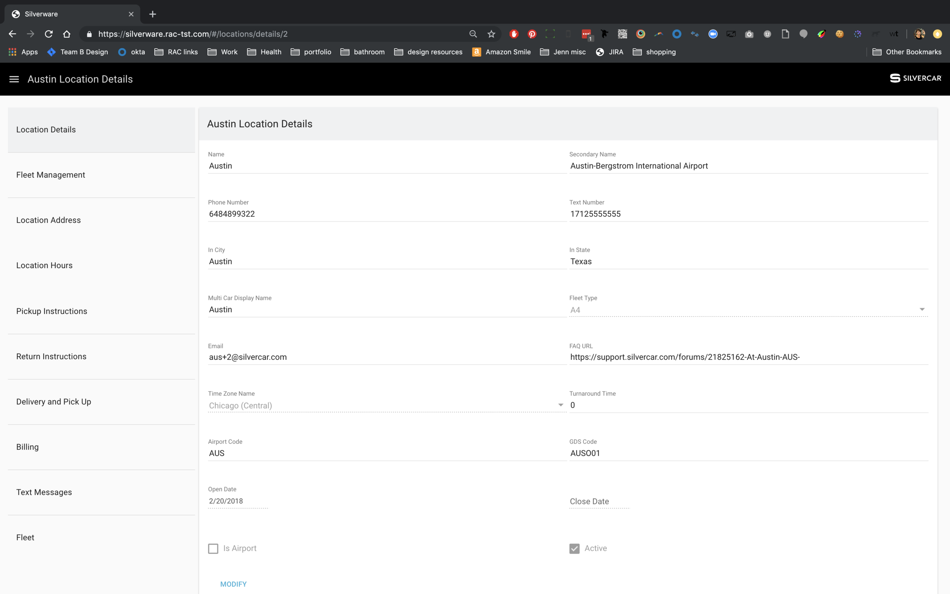Open the Billing section
The width and height of the screenshot is (950, 594).
(101, 447)
